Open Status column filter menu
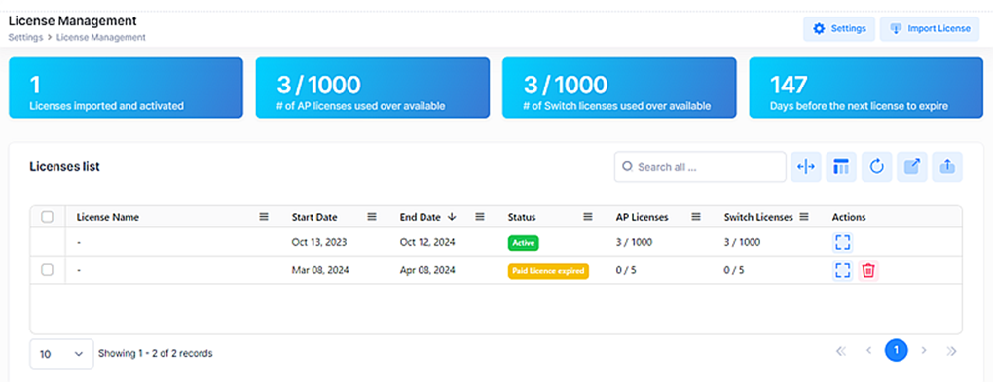 [x=588, y=217]
